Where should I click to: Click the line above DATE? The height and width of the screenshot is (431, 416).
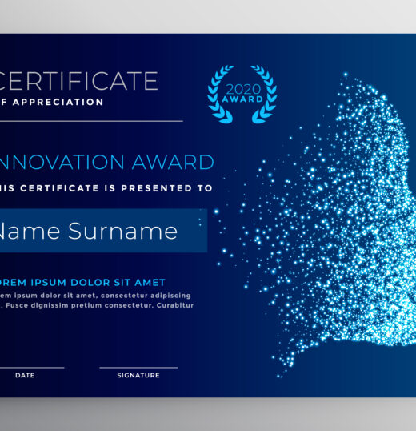click(x=32, y=367)
